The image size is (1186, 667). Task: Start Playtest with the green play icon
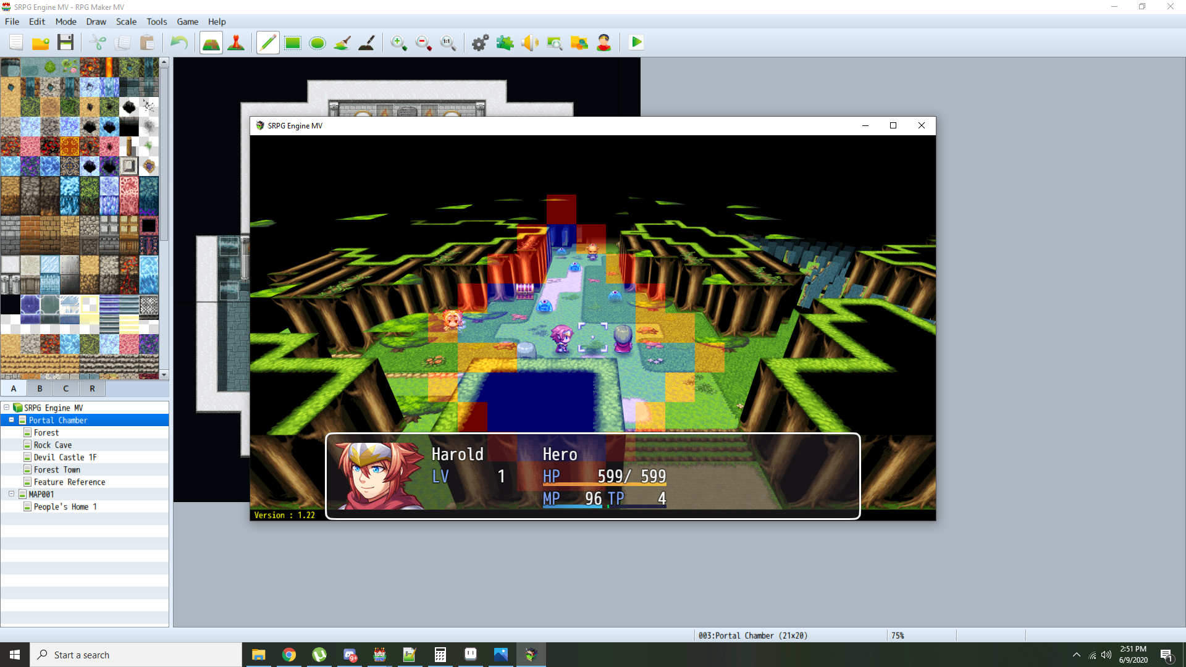pyautogui.click(x=636, y=43)
